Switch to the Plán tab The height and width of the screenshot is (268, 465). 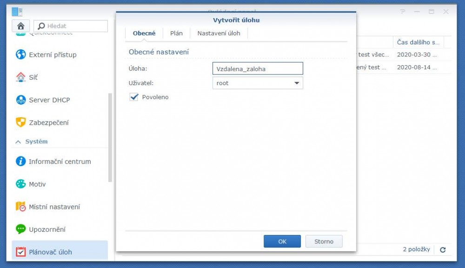coord(176,33)
